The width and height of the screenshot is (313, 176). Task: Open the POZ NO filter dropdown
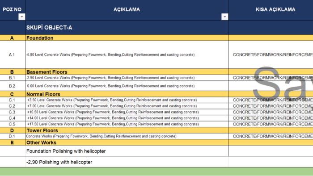22,17
